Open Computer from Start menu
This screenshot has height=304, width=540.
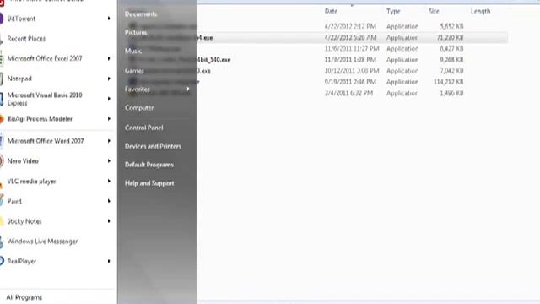(139, 108)
